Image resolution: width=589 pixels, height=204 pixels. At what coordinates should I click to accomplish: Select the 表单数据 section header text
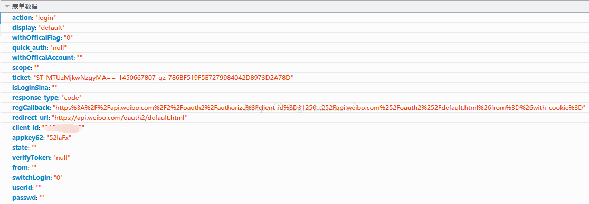[x=25, y=6]
